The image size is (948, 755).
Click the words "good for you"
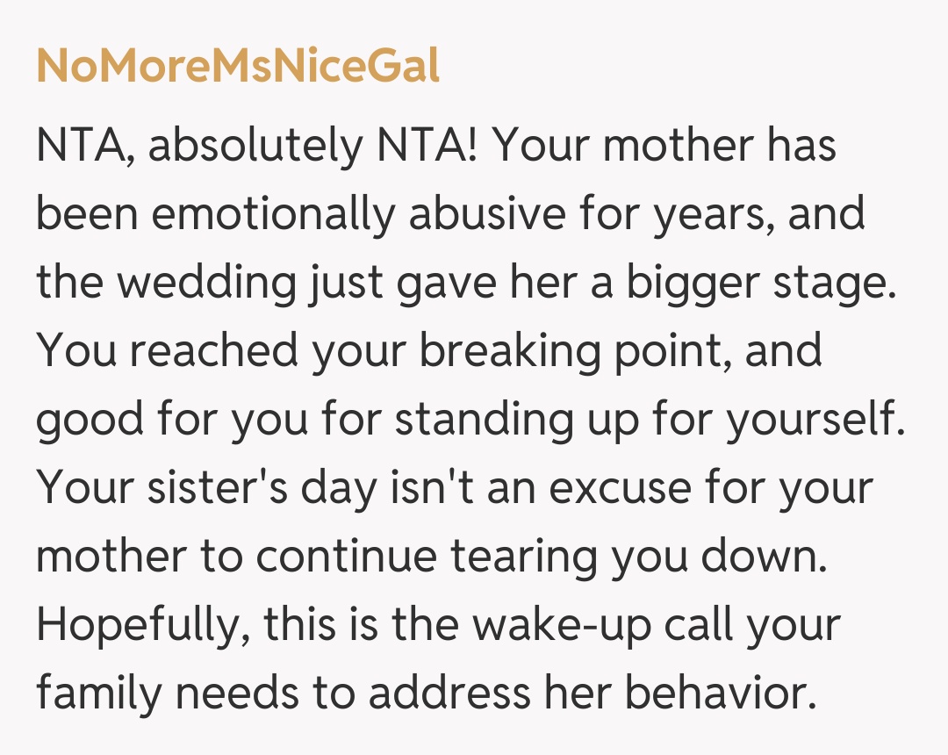click(169, 420)
